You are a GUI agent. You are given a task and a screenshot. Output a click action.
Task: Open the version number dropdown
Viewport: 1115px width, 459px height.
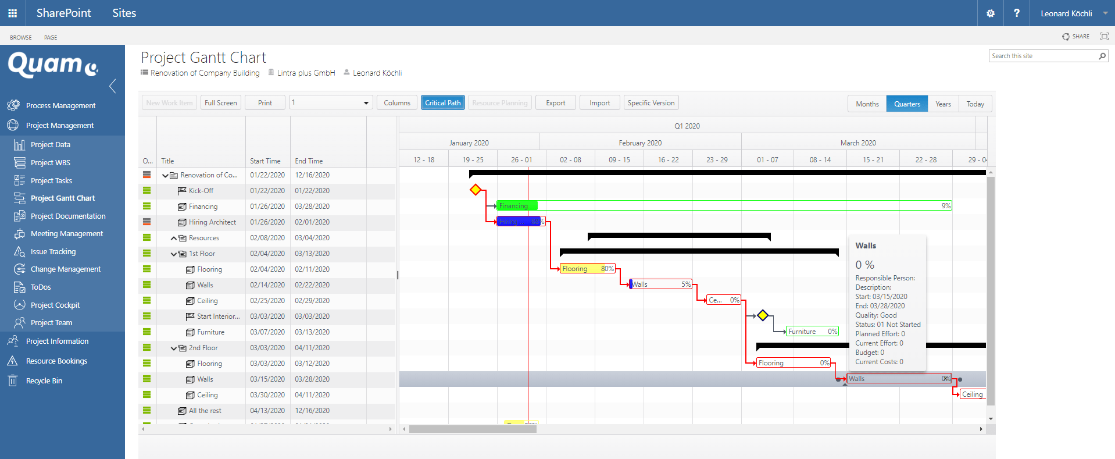click(x=366, y=103)
